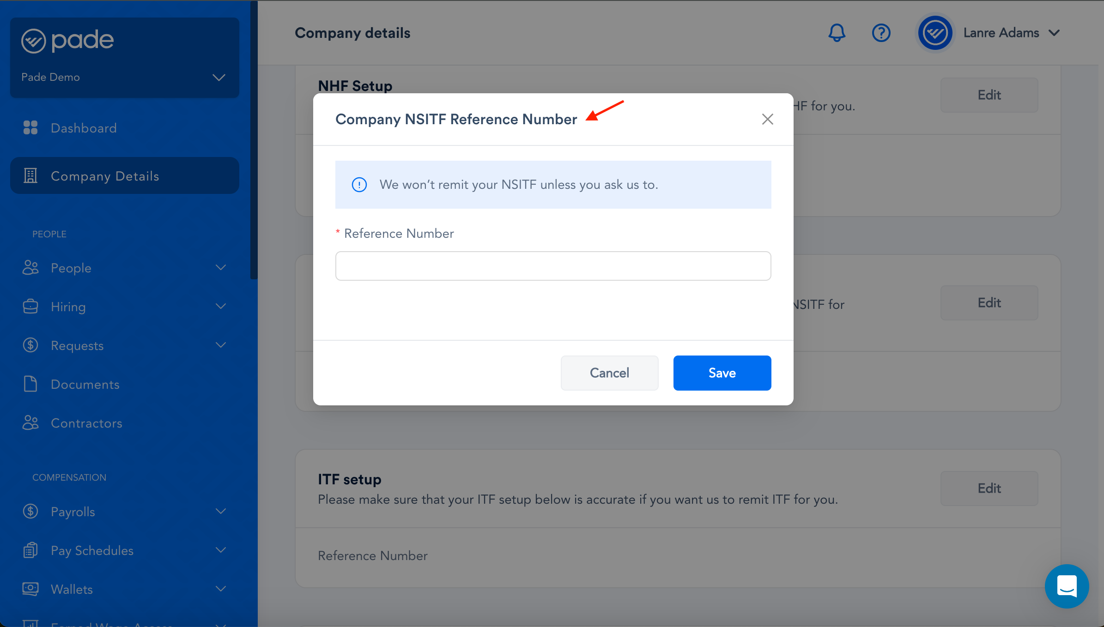Open the Lanre Adams user dropdown arrow
The width and height of the screenshot is (1104, 627).
[1054, 33]
